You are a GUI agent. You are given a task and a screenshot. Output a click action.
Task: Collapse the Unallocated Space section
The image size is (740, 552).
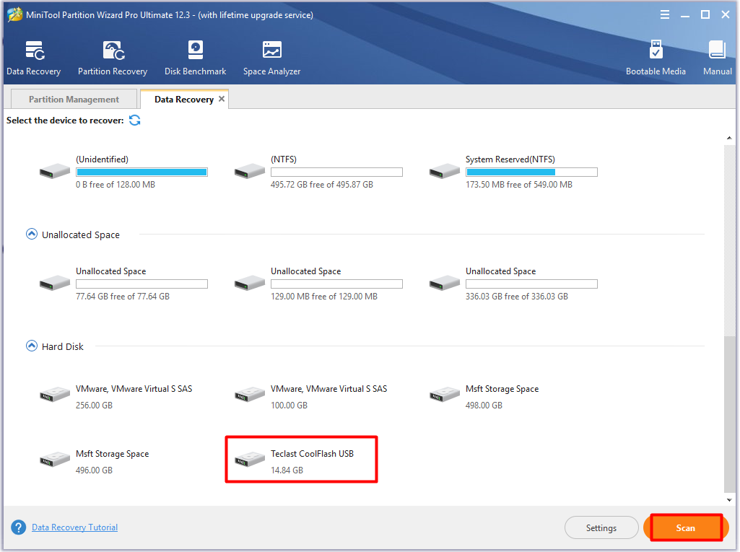32,234
